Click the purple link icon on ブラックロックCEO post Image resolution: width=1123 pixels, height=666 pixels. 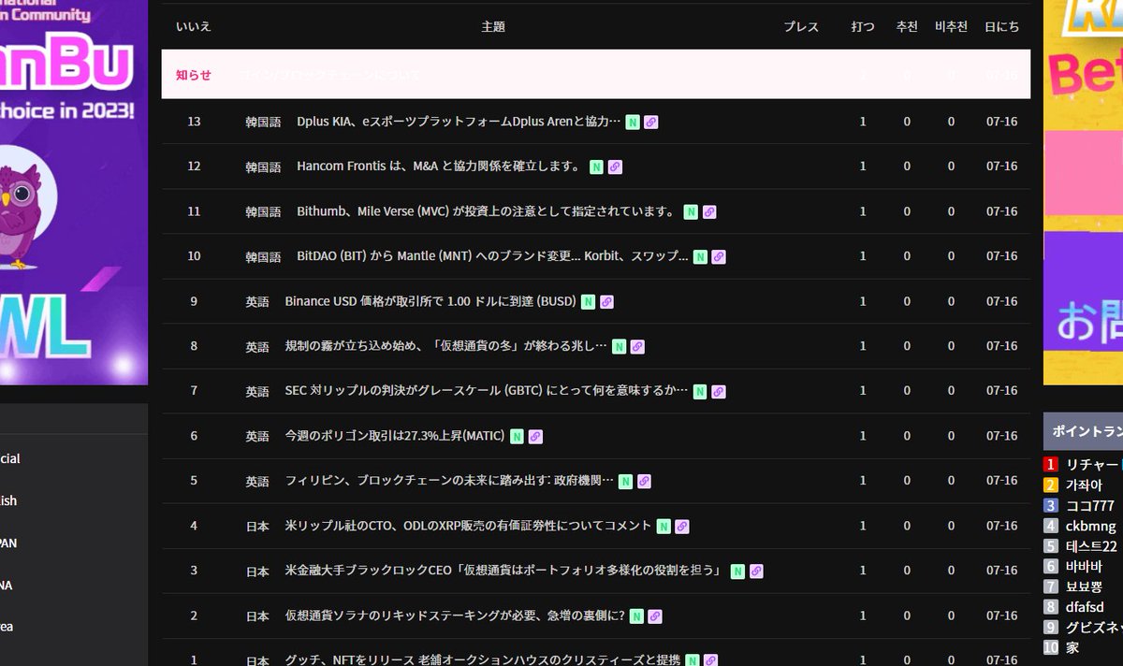coord(756,571)
